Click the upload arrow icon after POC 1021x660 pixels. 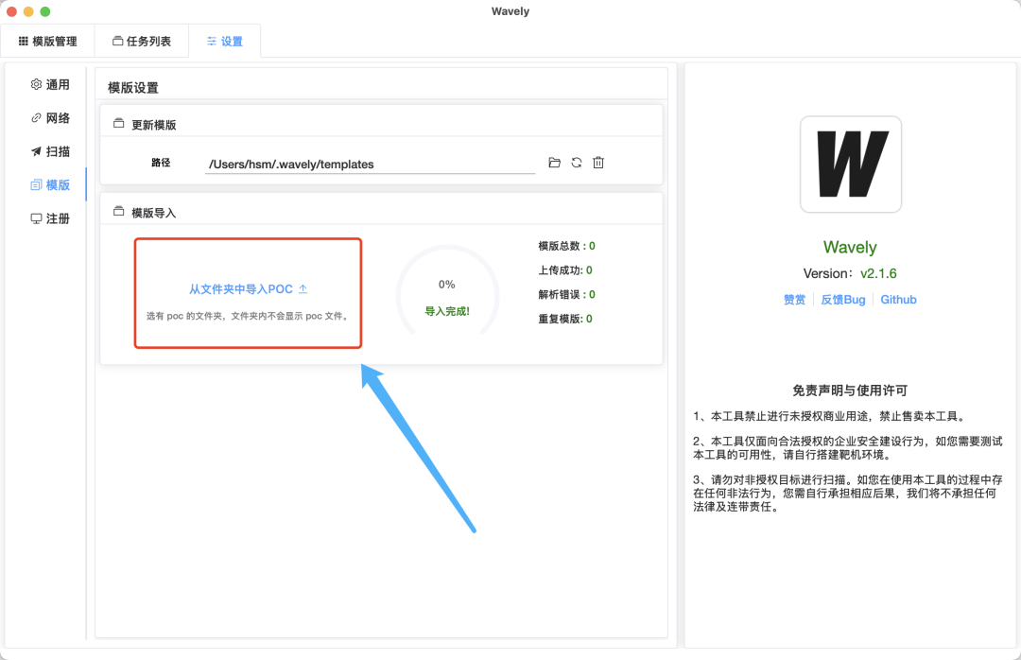tap(303, 288)
